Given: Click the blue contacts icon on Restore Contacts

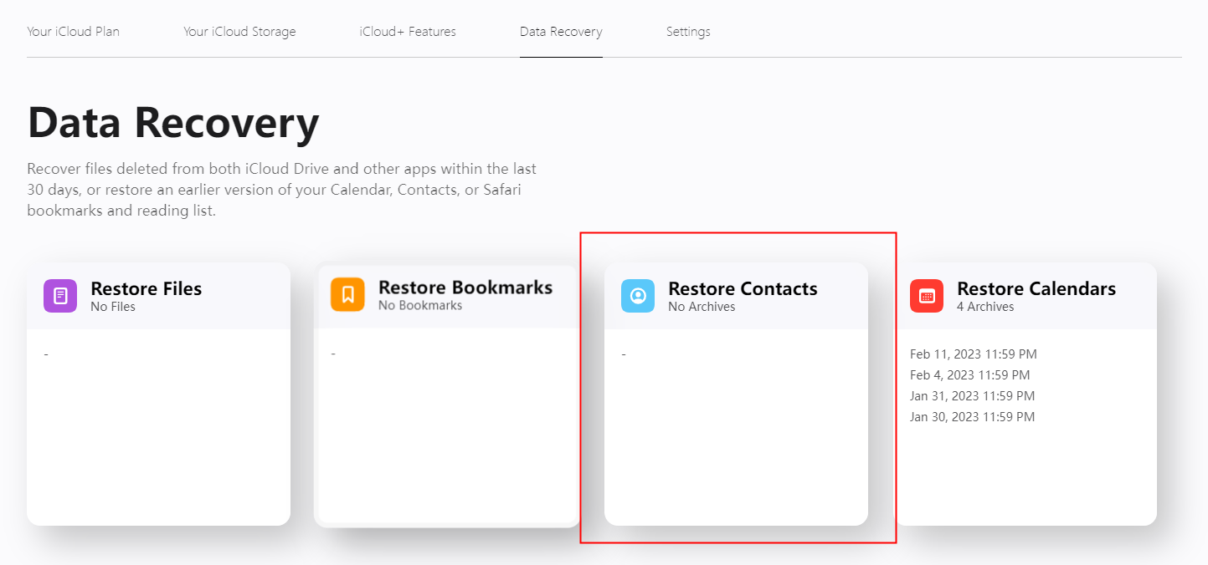Looking at the screenshot, I should (x=637, y=295).
